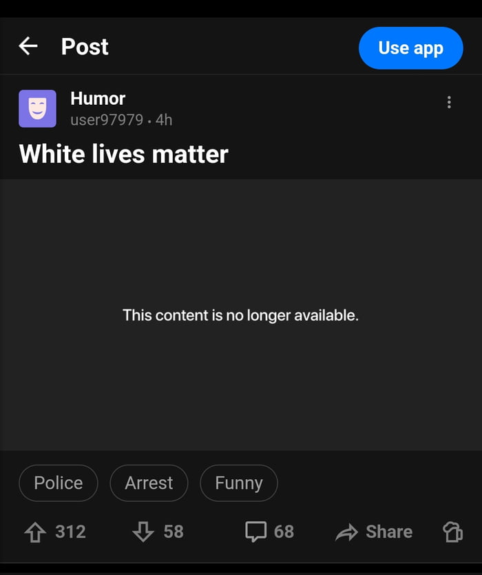Open user97979 profile link

point(107,120)
